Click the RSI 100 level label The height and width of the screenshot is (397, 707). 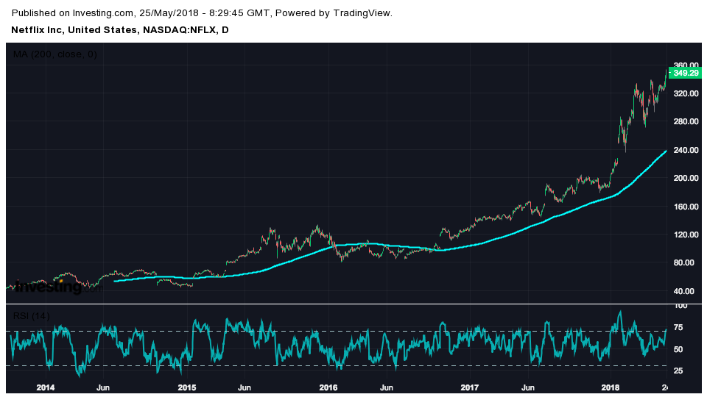pyautogui.click(x=680, y=306)
